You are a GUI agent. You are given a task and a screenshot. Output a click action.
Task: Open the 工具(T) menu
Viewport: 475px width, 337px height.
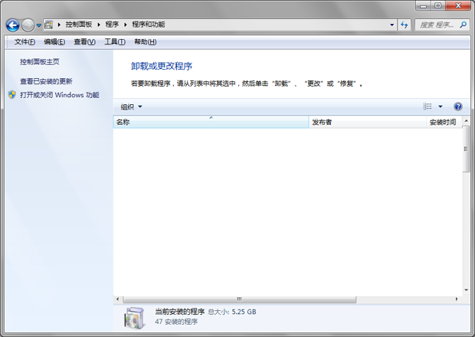coord(115,41)
